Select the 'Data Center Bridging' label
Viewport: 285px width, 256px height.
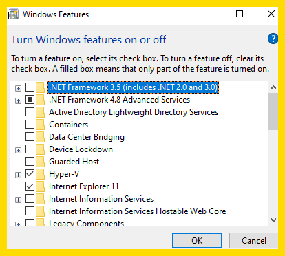(87, 137)
